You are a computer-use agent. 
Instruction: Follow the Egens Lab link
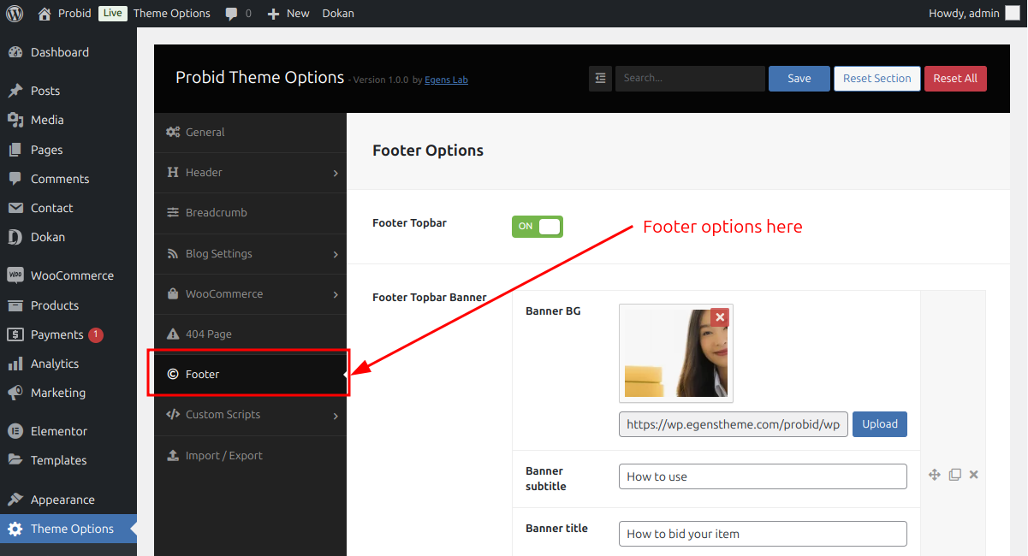click(x=446, y=80)
